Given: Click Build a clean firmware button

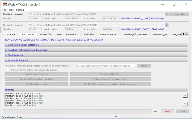Looking at the screenshot, I should pyautogui.click(x=37, y=74).
